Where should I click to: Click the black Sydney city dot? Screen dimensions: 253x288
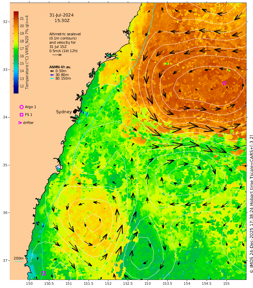click(75, 112)
